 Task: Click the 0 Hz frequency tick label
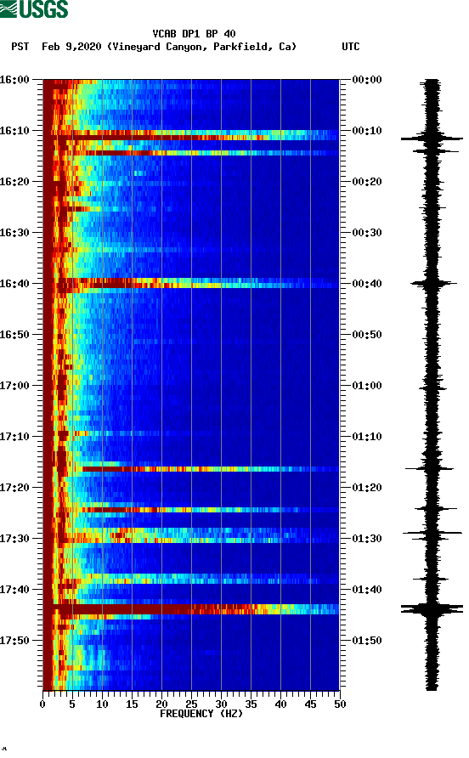tap(42, 704)
